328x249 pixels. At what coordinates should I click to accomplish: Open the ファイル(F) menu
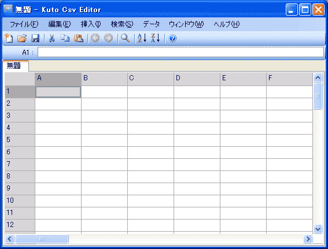pos(24,24)
